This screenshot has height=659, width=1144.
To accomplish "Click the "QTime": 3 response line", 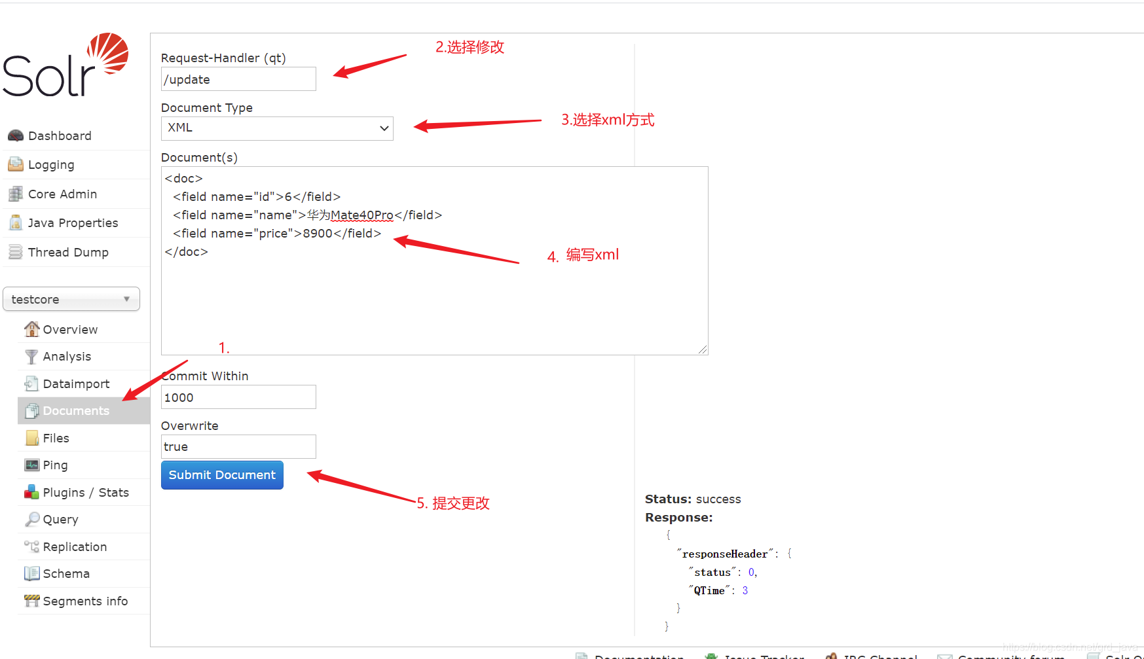I will 718,590.
